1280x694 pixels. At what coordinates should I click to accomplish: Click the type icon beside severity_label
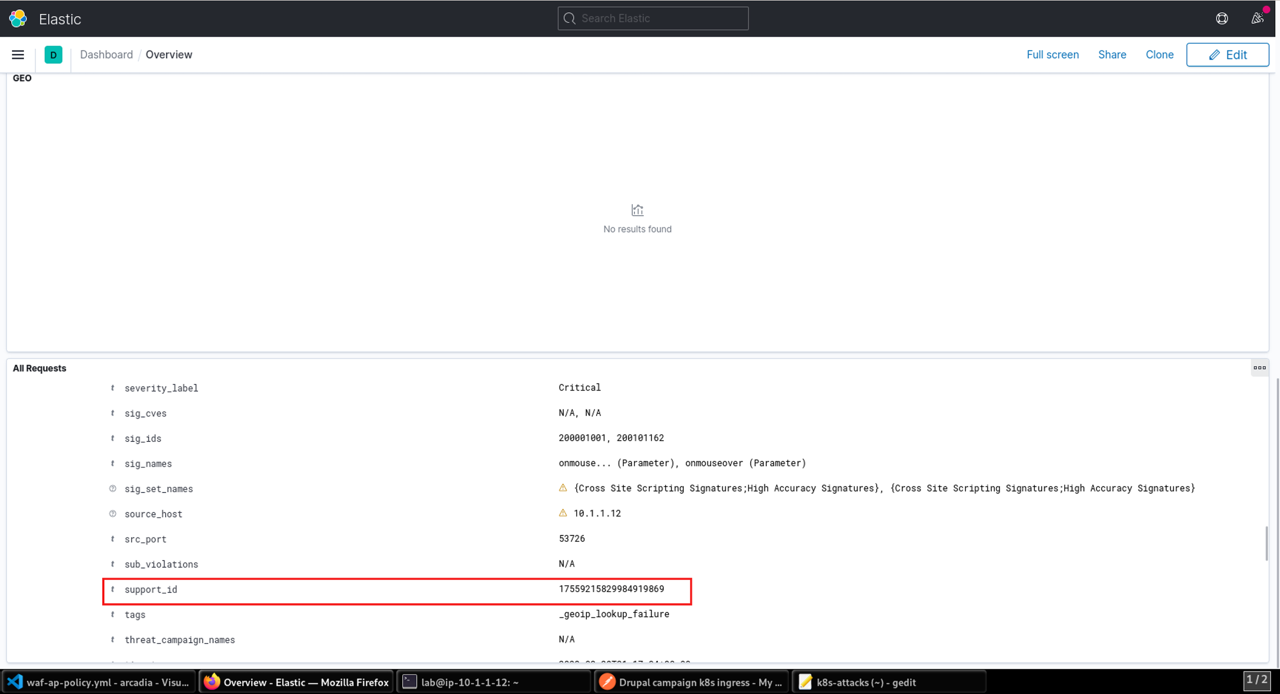(x=113, y=388)
